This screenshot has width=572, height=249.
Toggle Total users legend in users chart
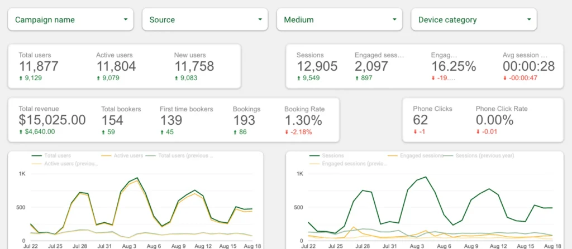(51, 156)
